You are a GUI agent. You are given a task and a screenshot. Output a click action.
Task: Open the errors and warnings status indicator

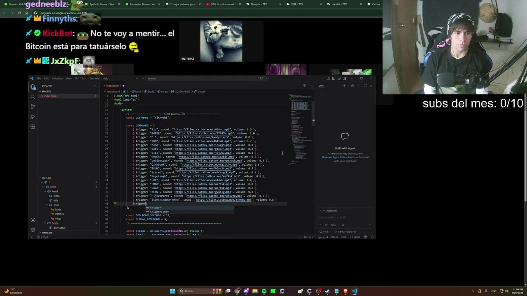pyautogui.click(x=42, y=237)
